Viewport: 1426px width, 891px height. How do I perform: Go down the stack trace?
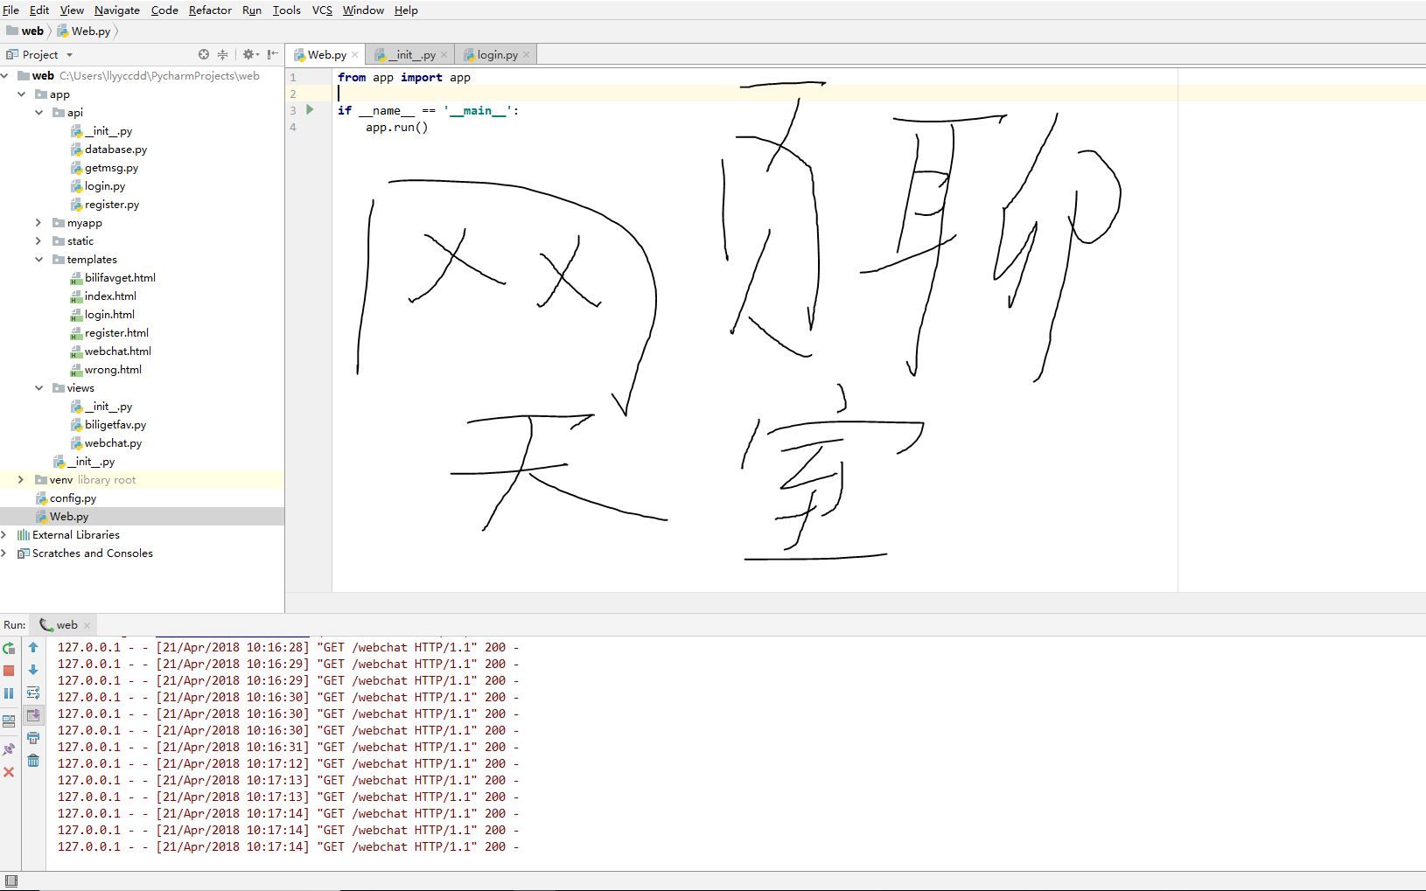(x=33, y=671)
